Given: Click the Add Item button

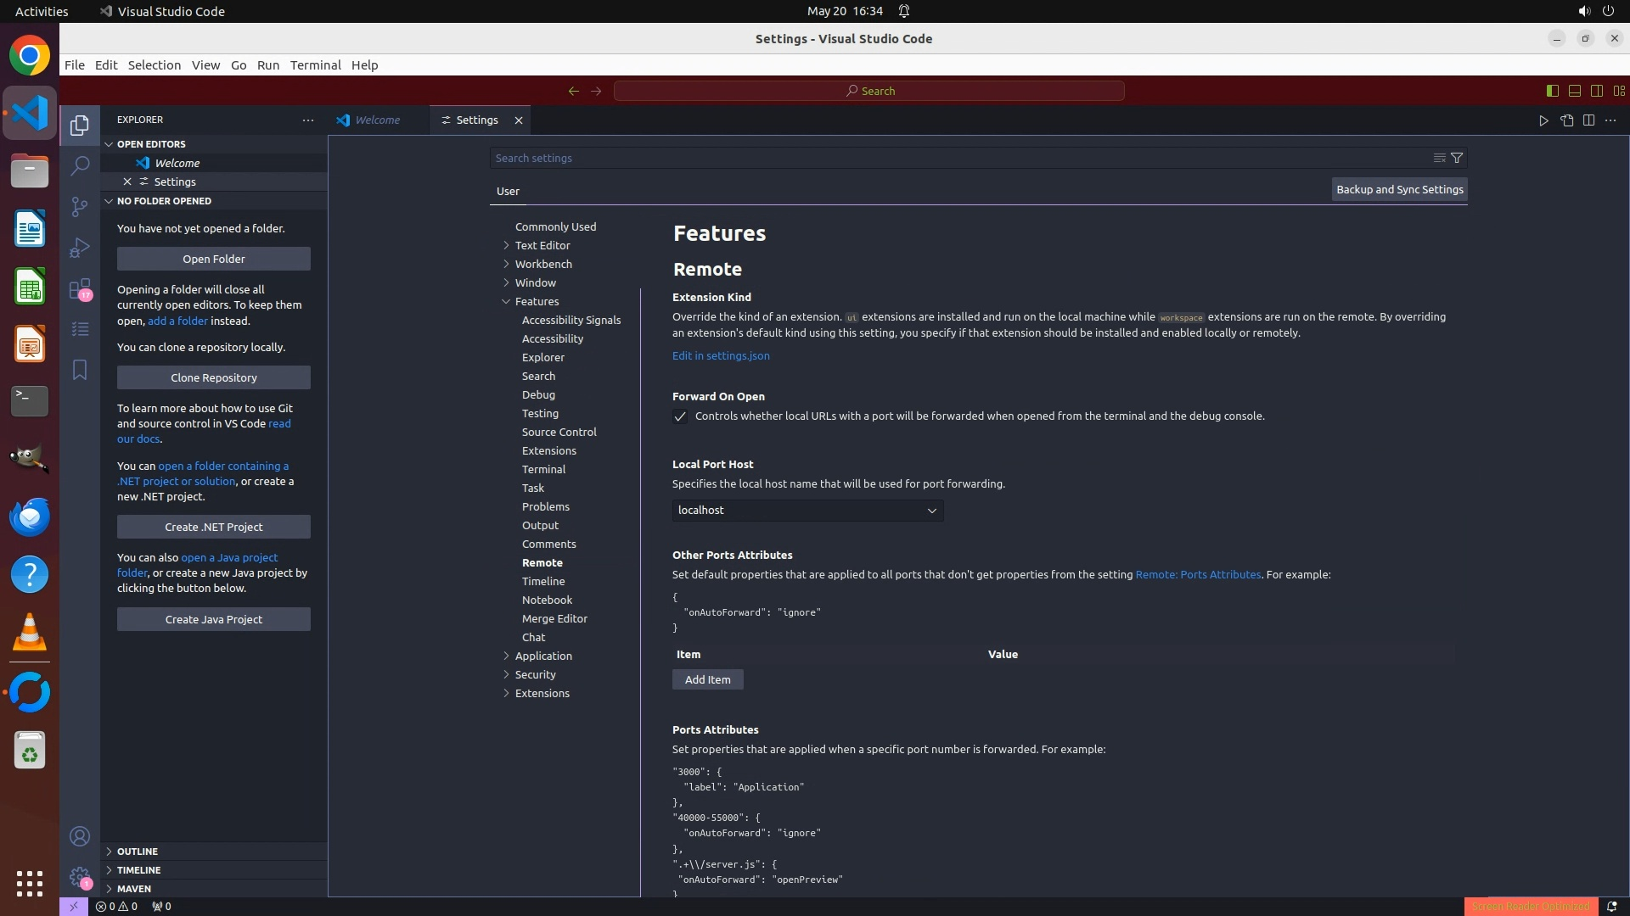Looking at the screenshot, I should (x=707, y=679).
